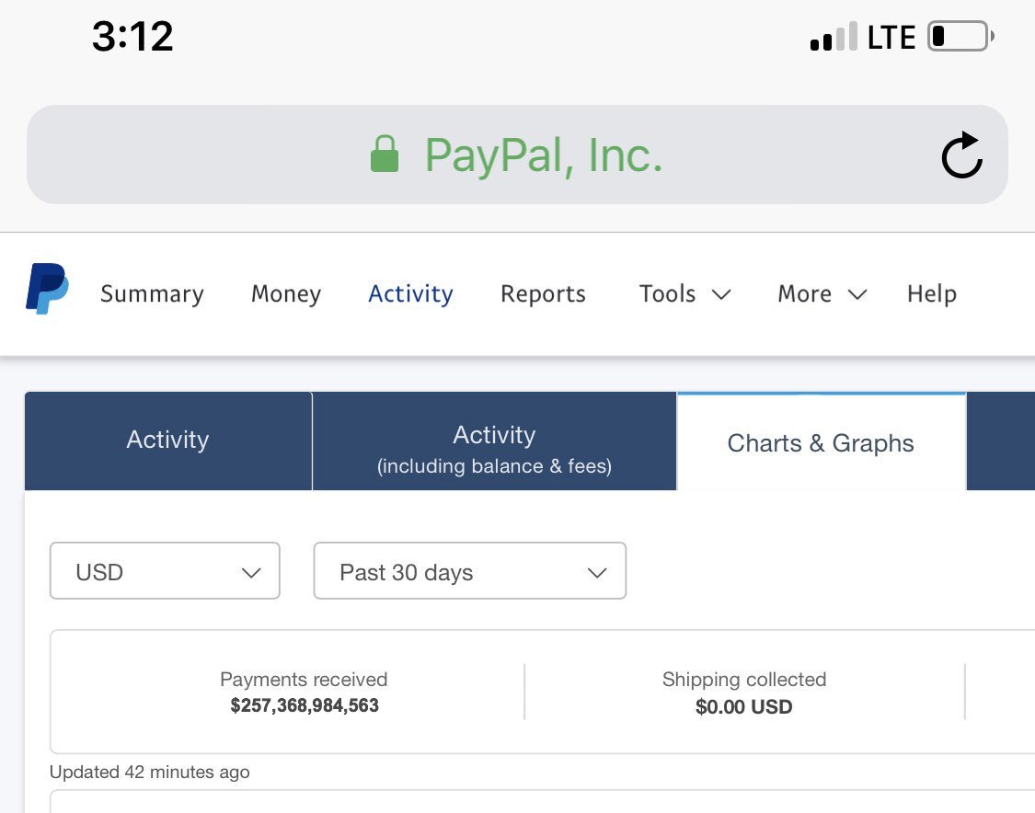Switch to the first Activity tab
The width and height of the screenshot is (1035, 813).
click(x=167, y=441)
